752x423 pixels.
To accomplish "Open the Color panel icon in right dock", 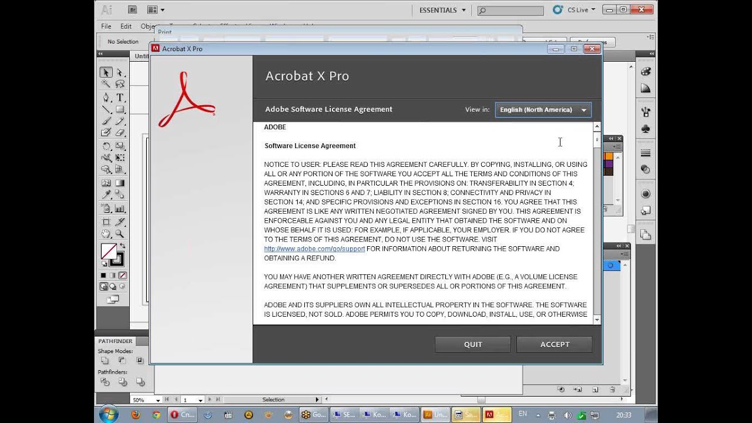I will point(646,72).
